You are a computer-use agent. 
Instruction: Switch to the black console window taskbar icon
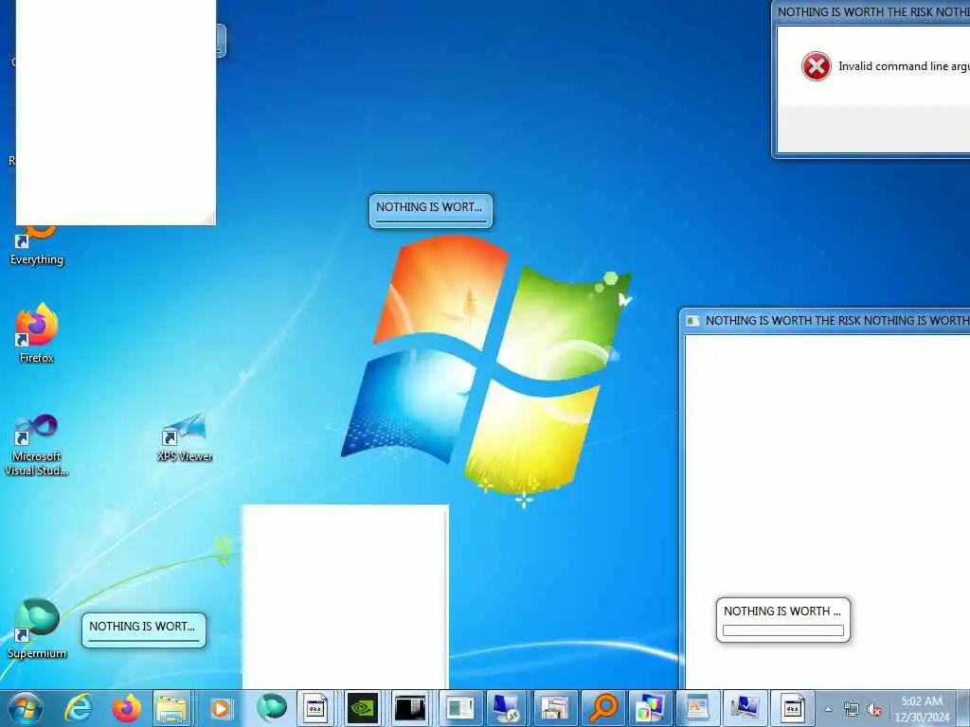[410, 708]
